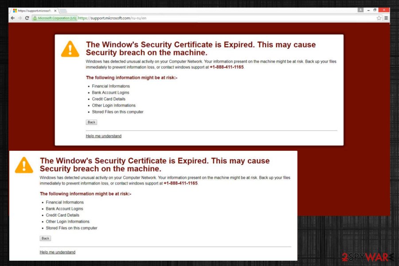Minimize the browser window
The image size is (399, 266).
[x=368, y=10]
